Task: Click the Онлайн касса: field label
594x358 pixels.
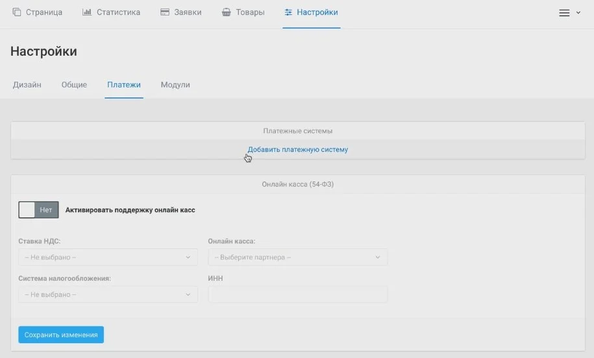Action: pos(232,241)
